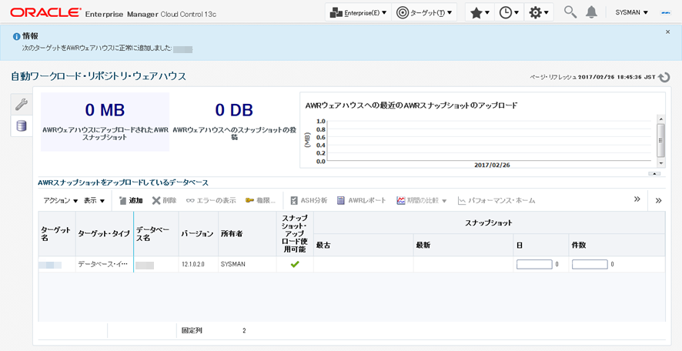
Task: Open the ターゲット menu
Action: click(x=424, y=12)
